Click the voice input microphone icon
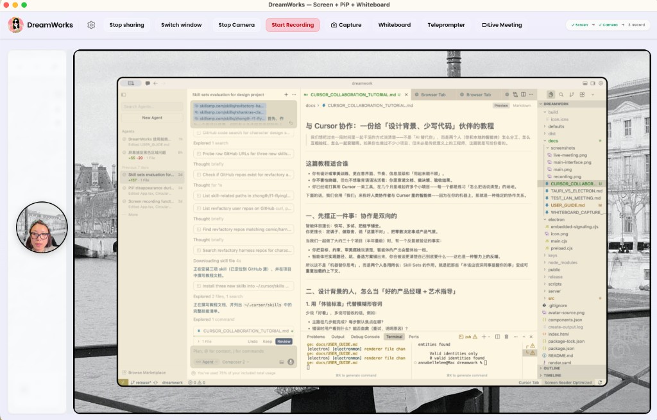This screenshot has width=657, height=420. (291, 362)
